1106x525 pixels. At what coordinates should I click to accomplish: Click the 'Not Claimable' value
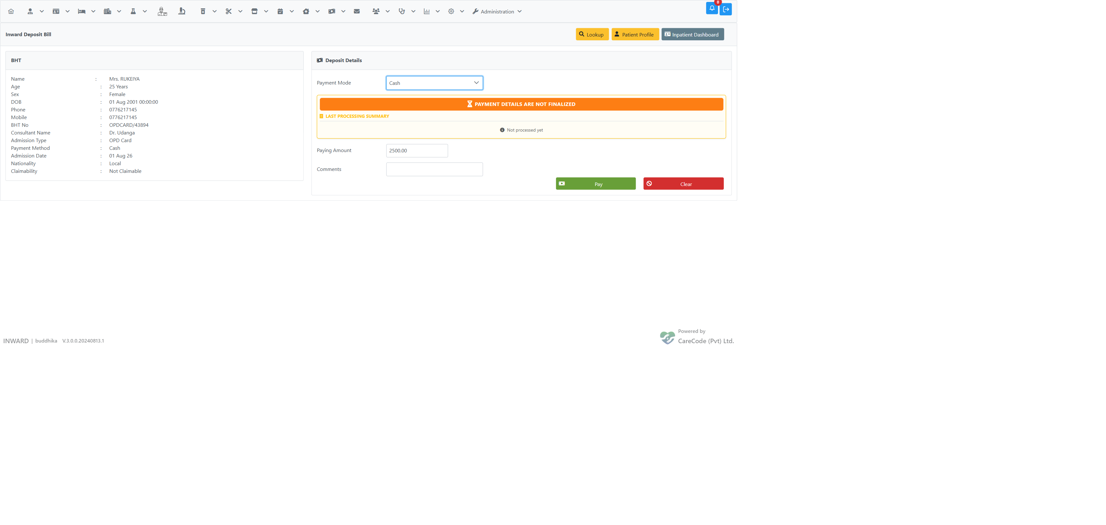125,171
